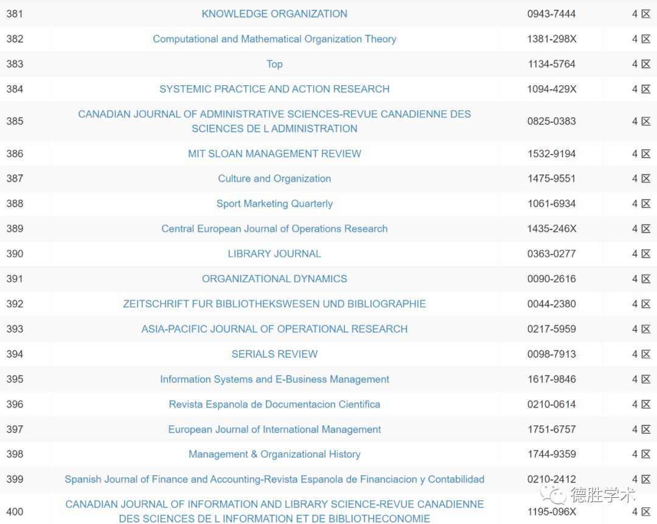Screen dimensions: 657x524
Task: Click the 4区 rank in the LIBRARY JOURNAL row
Action: pos(641,254)
